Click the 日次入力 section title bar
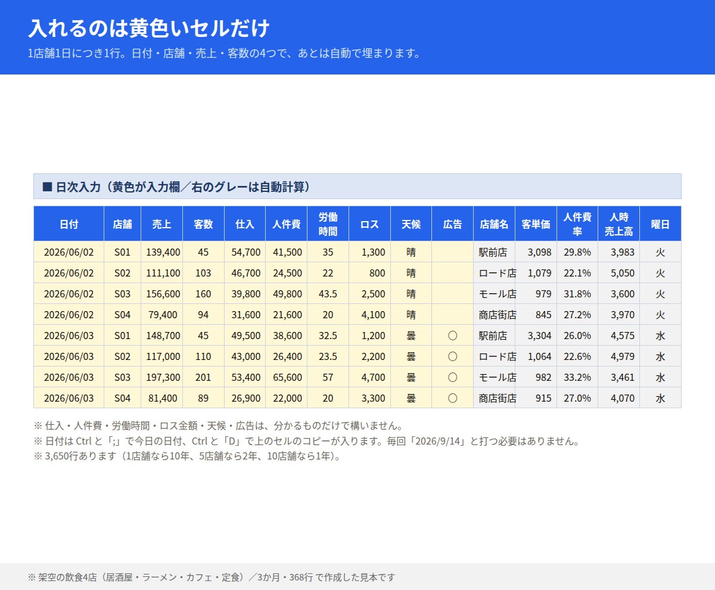Image resolution: width=715 pixels, height=590 pixels. [357, 187]
